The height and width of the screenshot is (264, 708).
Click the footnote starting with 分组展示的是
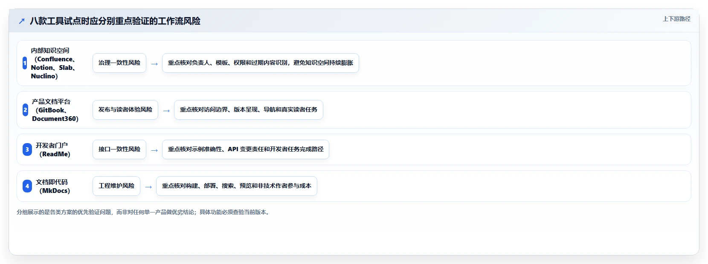click(x=144, y=212)
